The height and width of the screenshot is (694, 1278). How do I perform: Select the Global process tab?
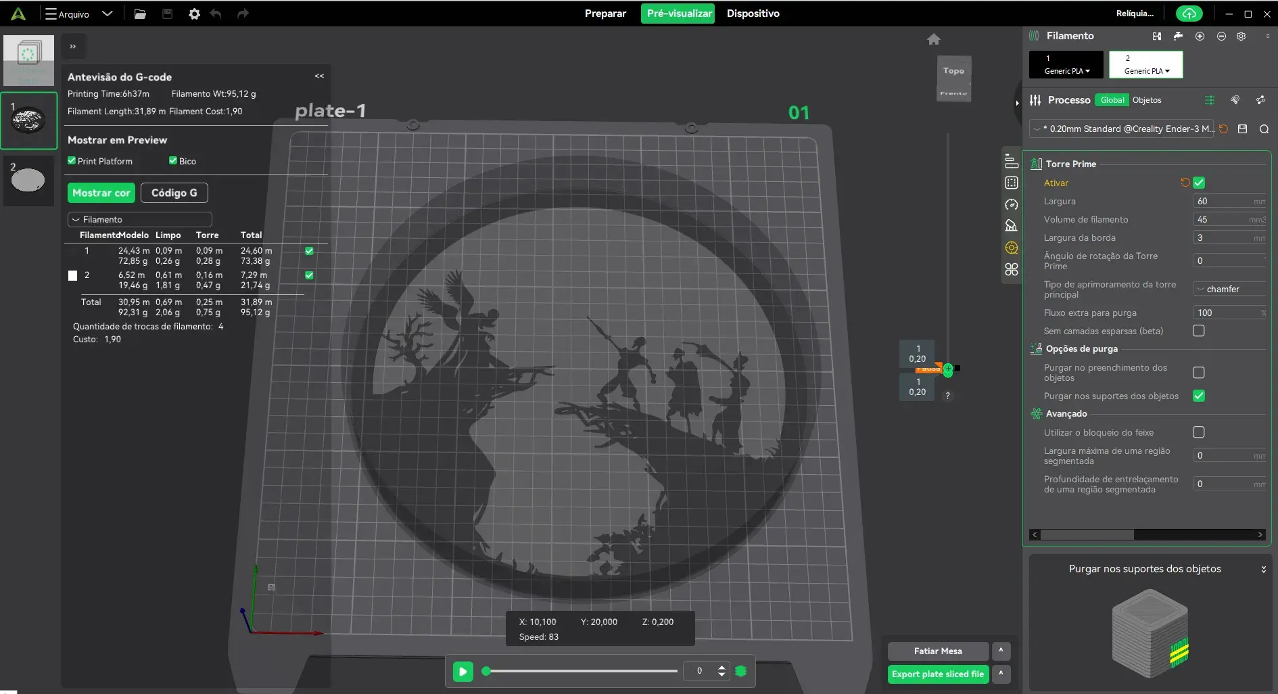pos(1112,100)
